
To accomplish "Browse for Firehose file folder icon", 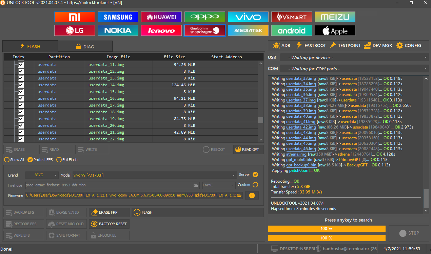I will point(196,185).
